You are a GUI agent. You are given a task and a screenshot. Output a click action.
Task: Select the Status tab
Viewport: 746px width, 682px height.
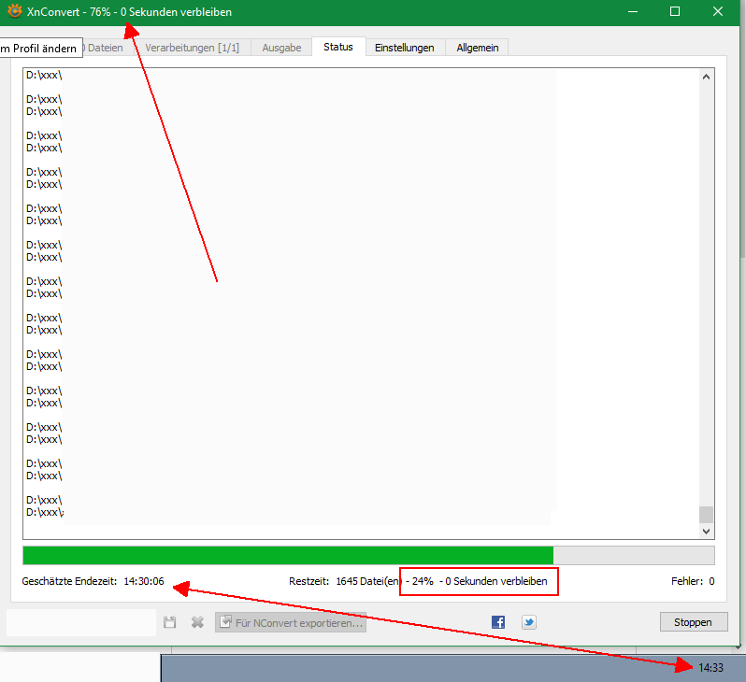[x=338, y=47]
